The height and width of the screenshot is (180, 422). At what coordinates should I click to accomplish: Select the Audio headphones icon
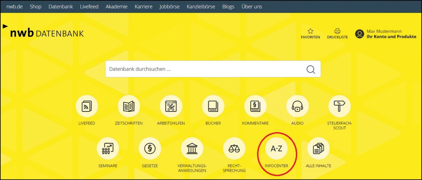tap(298, 106)
